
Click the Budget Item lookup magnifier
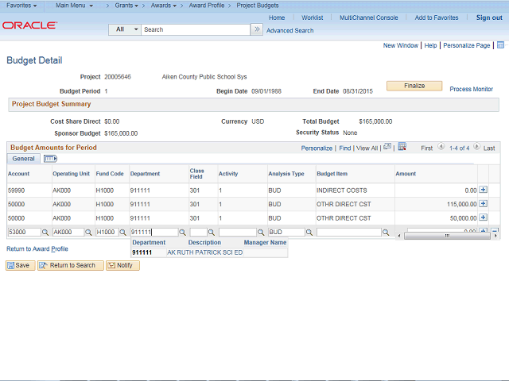coord(386,233)
